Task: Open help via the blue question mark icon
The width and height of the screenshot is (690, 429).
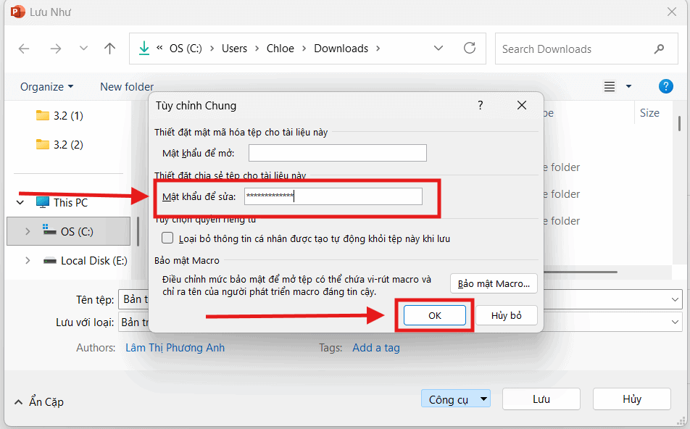Action: pyautogui.click(x=665, y=86)
